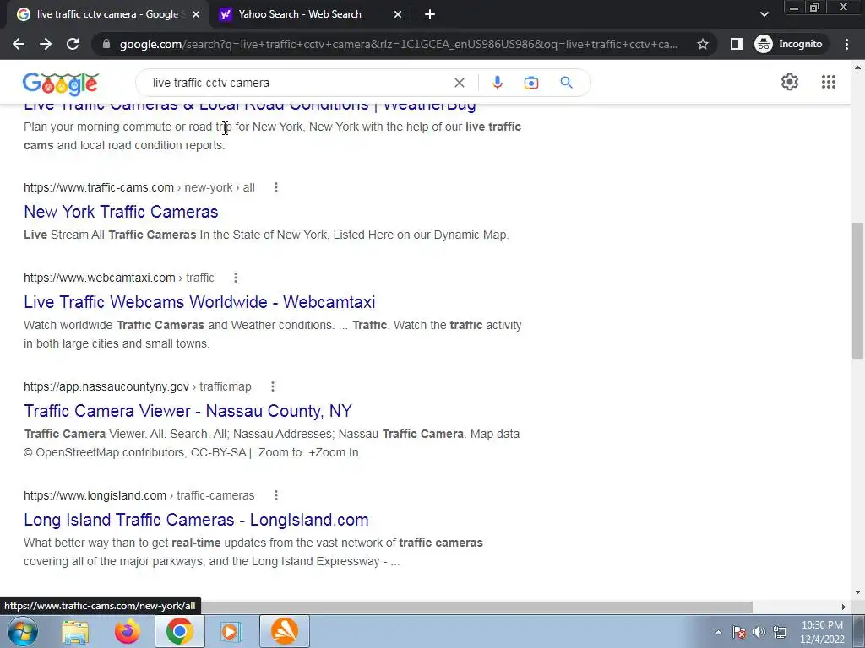The image size is (865, 648).
Task: Go forward to next page
Action: (46, 44)
